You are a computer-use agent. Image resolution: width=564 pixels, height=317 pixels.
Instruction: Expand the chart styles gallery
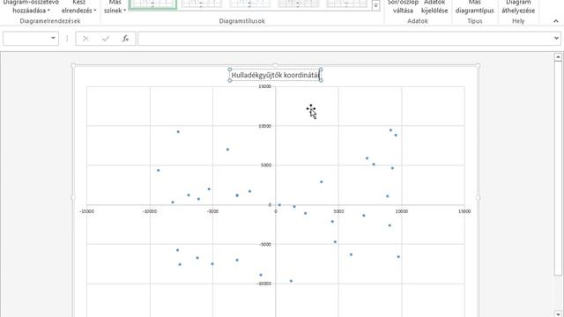[x=375, y=6]
